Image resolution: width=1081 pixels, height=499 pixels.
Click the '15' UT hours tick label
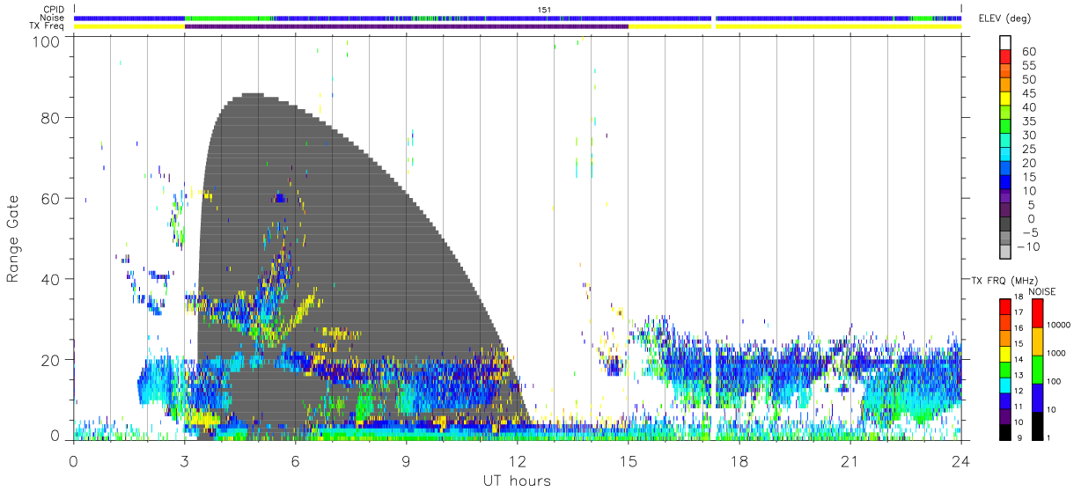point(628,461)
